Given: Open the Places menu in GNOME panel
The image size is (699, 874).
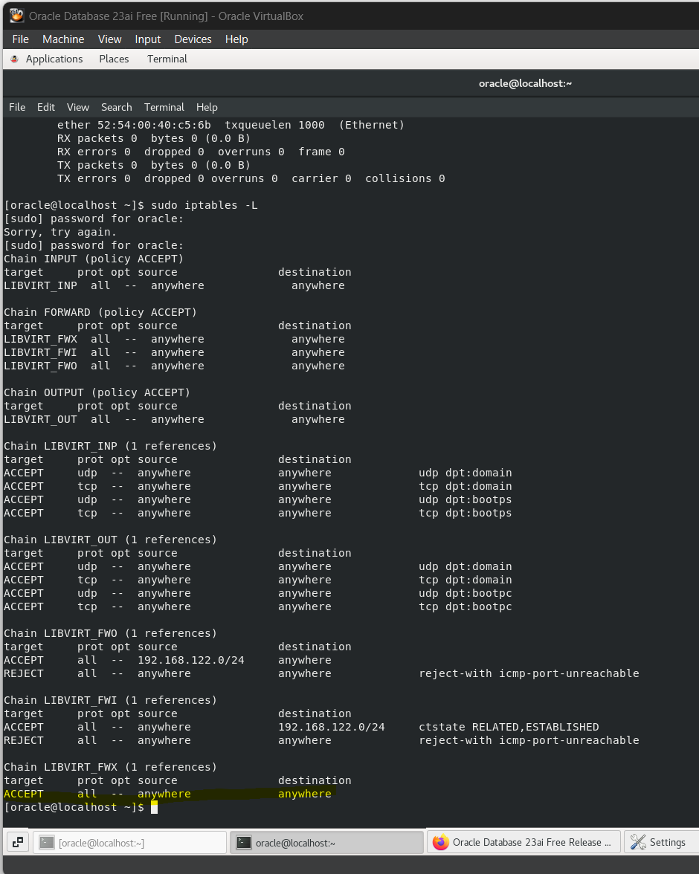Looking at the screenshot, I should click(114, 59).
